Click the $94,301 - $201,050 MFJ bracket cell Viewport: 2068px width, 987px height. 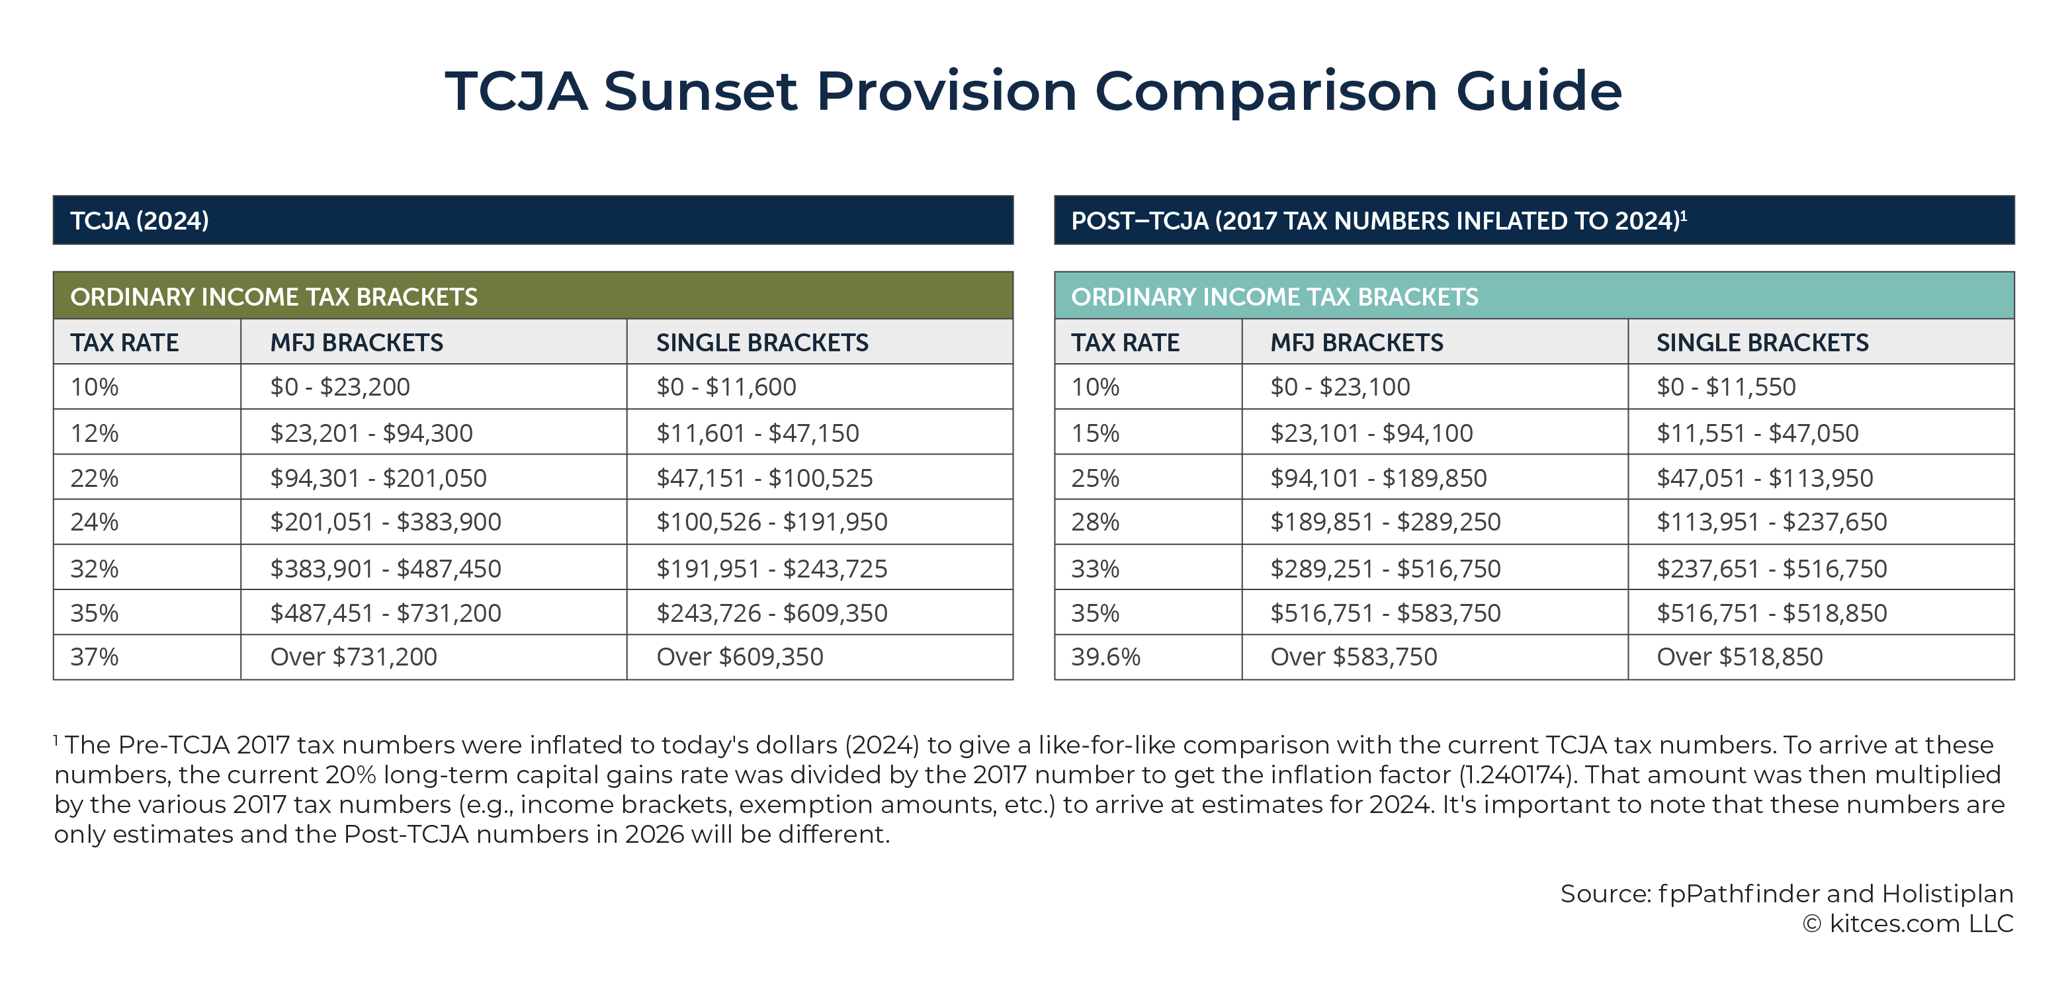[433, 478]
